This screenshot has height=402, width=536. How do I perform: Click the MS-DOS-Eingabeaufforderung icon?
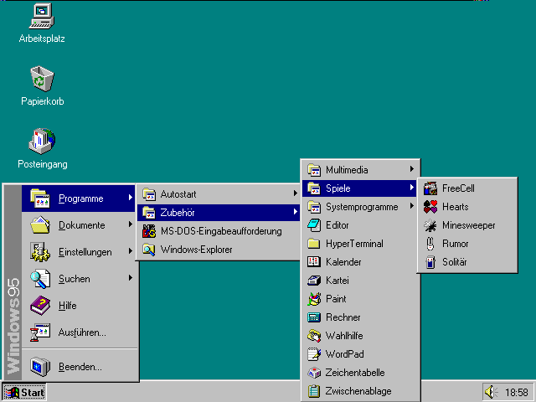pos(149,231)
